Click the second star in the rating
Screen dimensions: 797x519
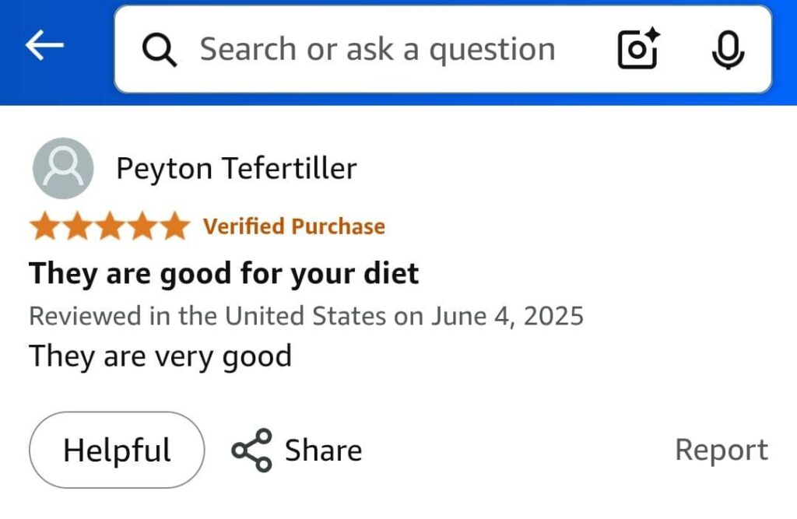(77, 226)
